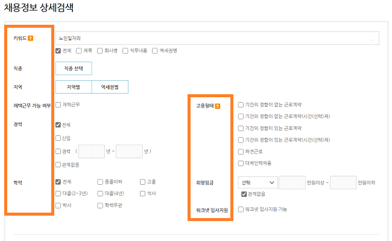The width and height of the screenshot is (392, 241).
Task: Check the 중졸이하 checkbox
Action: (x=100, y=182)
